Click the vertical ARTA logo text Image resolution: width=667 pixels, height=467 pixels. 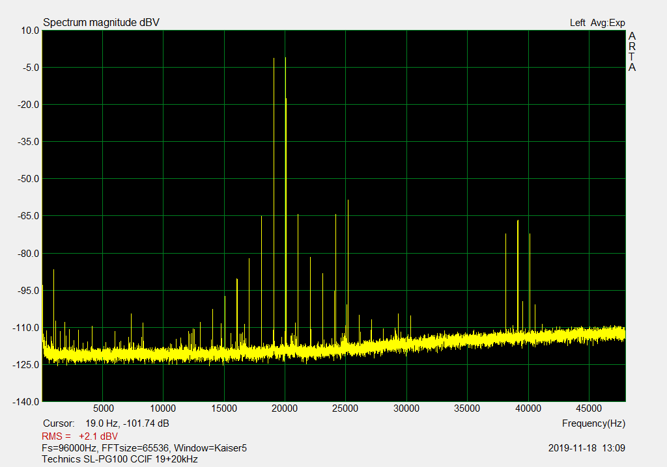click(x=632, y=51)
